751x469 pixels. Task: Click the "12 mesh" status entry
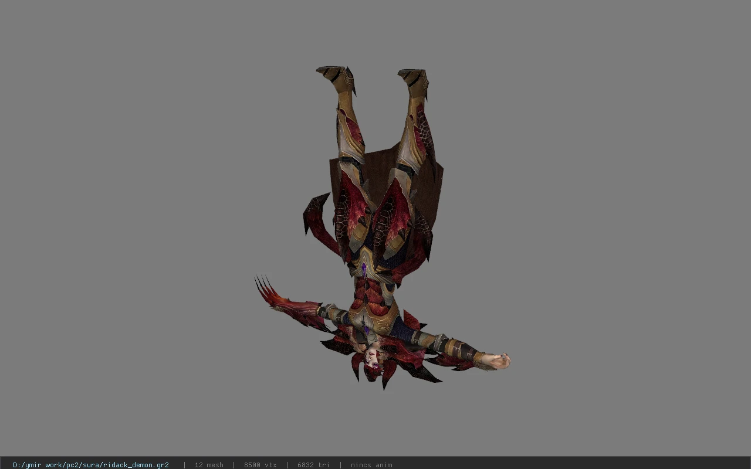(209, 465)
